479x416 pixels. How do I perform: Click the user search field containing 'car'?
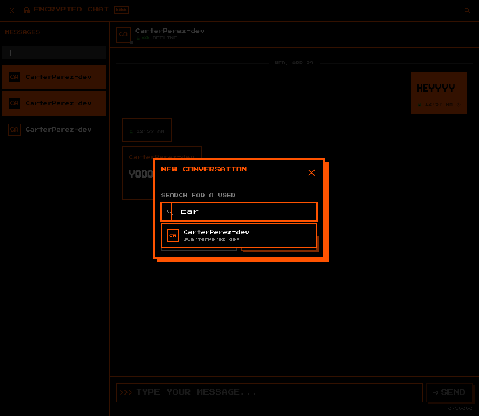tap(239, 212)
